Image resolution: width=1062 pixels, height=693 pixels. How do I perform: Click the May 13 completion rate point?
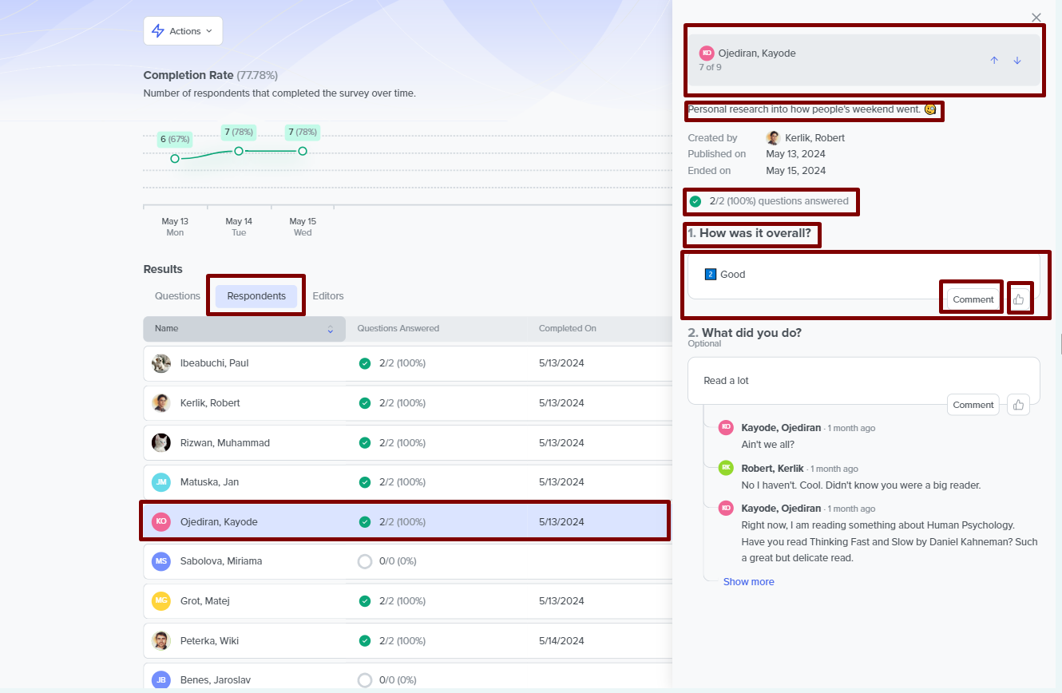[175, 158]
